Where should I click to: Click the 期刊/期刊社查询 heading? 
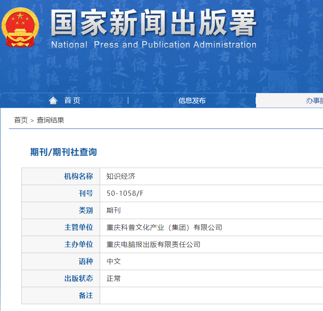click(63, 152)
